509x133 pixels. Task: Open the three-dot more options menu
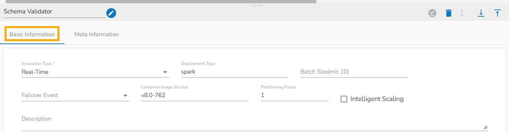click(x=462, y=13)
